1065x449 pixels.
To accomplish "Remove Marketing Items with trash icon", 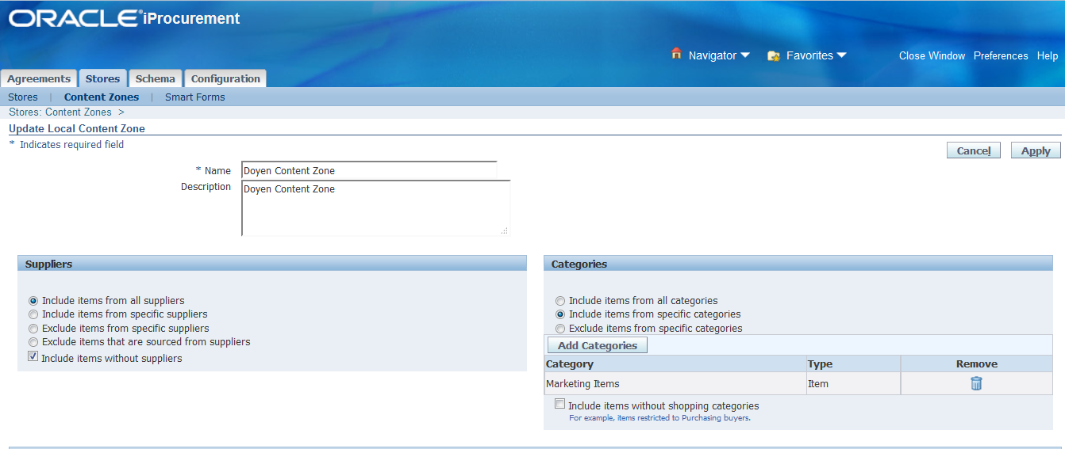I will click(976, 383).
